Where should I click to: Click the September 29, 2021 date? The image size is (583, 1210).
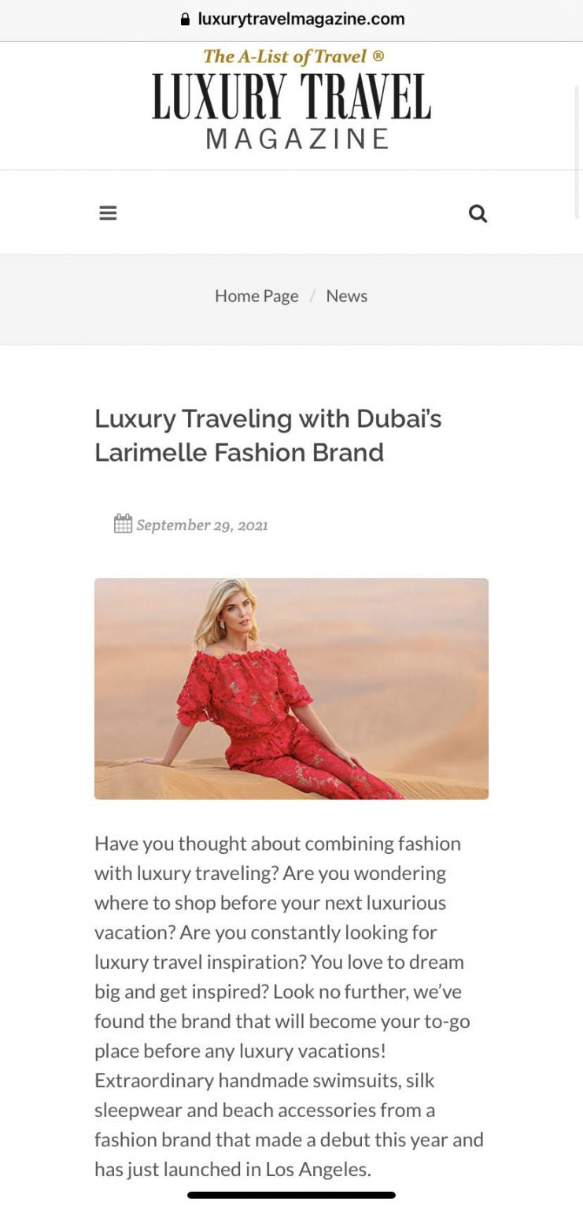tap(202, 525)
